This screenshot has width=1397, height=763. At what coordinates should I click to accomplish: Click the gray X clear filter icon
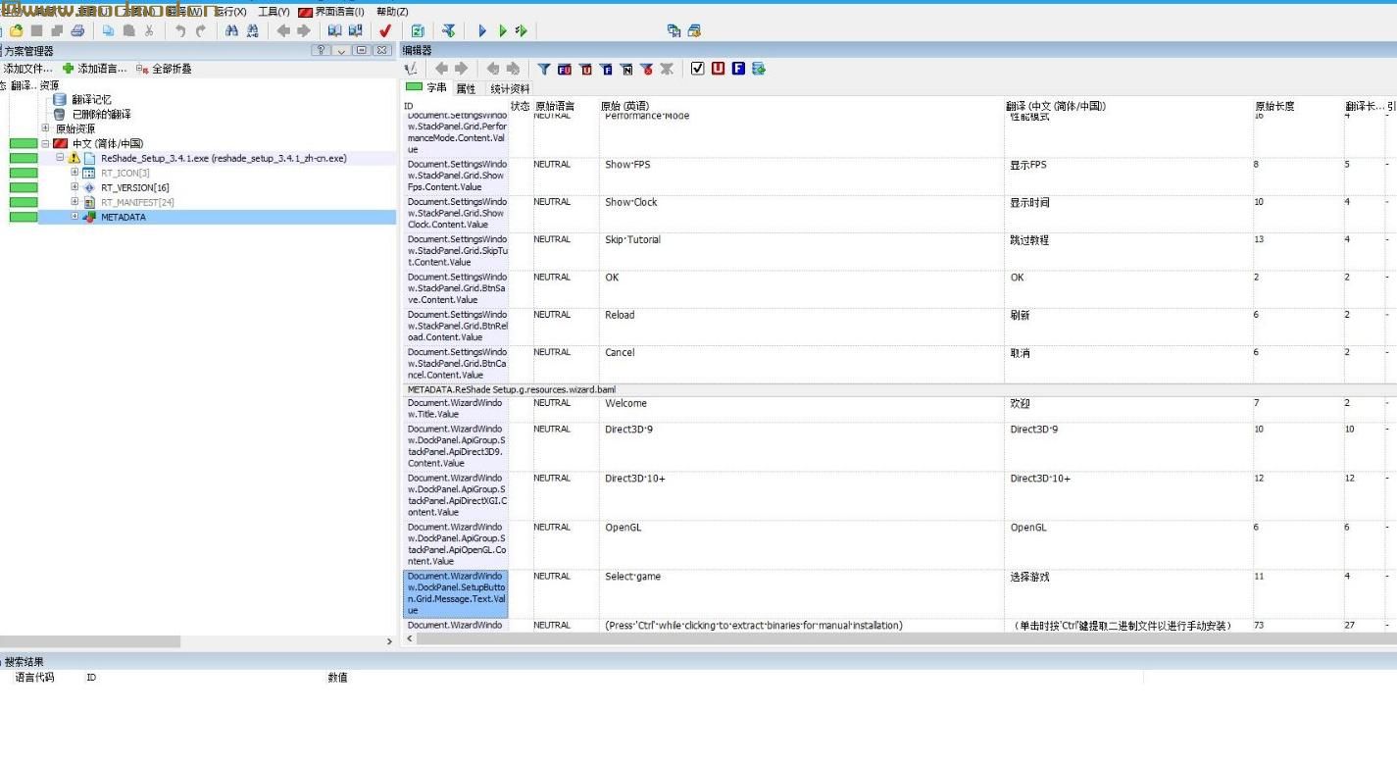(667, 69)
